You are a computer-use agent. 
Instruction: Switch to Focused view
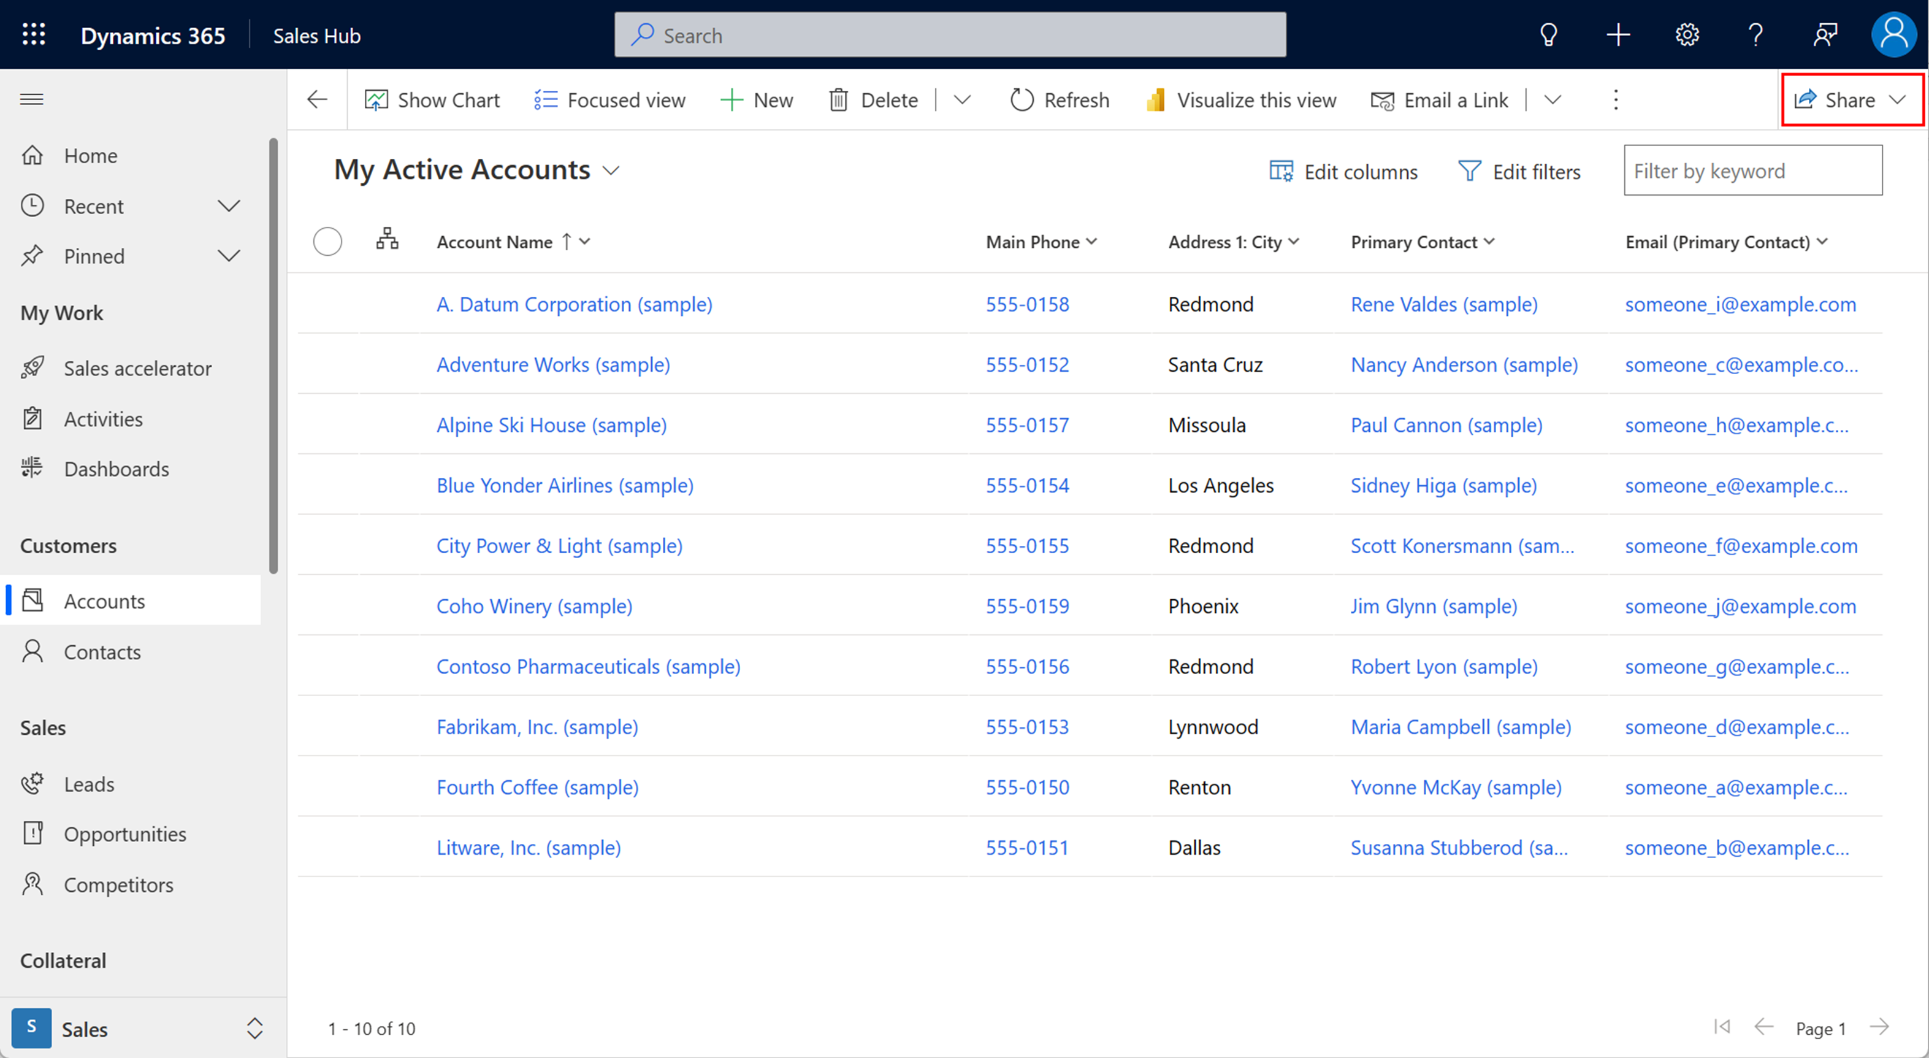click(x=609, y=99)
